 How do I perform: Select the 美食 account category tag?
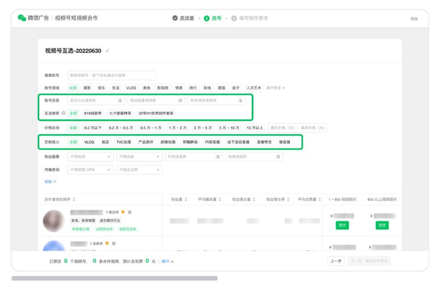point(147,88)
